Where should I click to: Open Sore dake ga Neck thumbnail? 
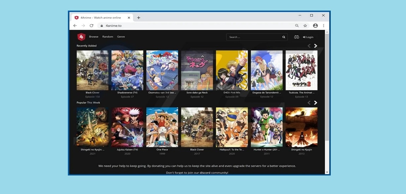click(197, 70)
